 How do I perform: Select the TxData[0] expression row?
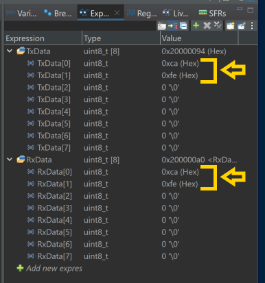(130, 63)
